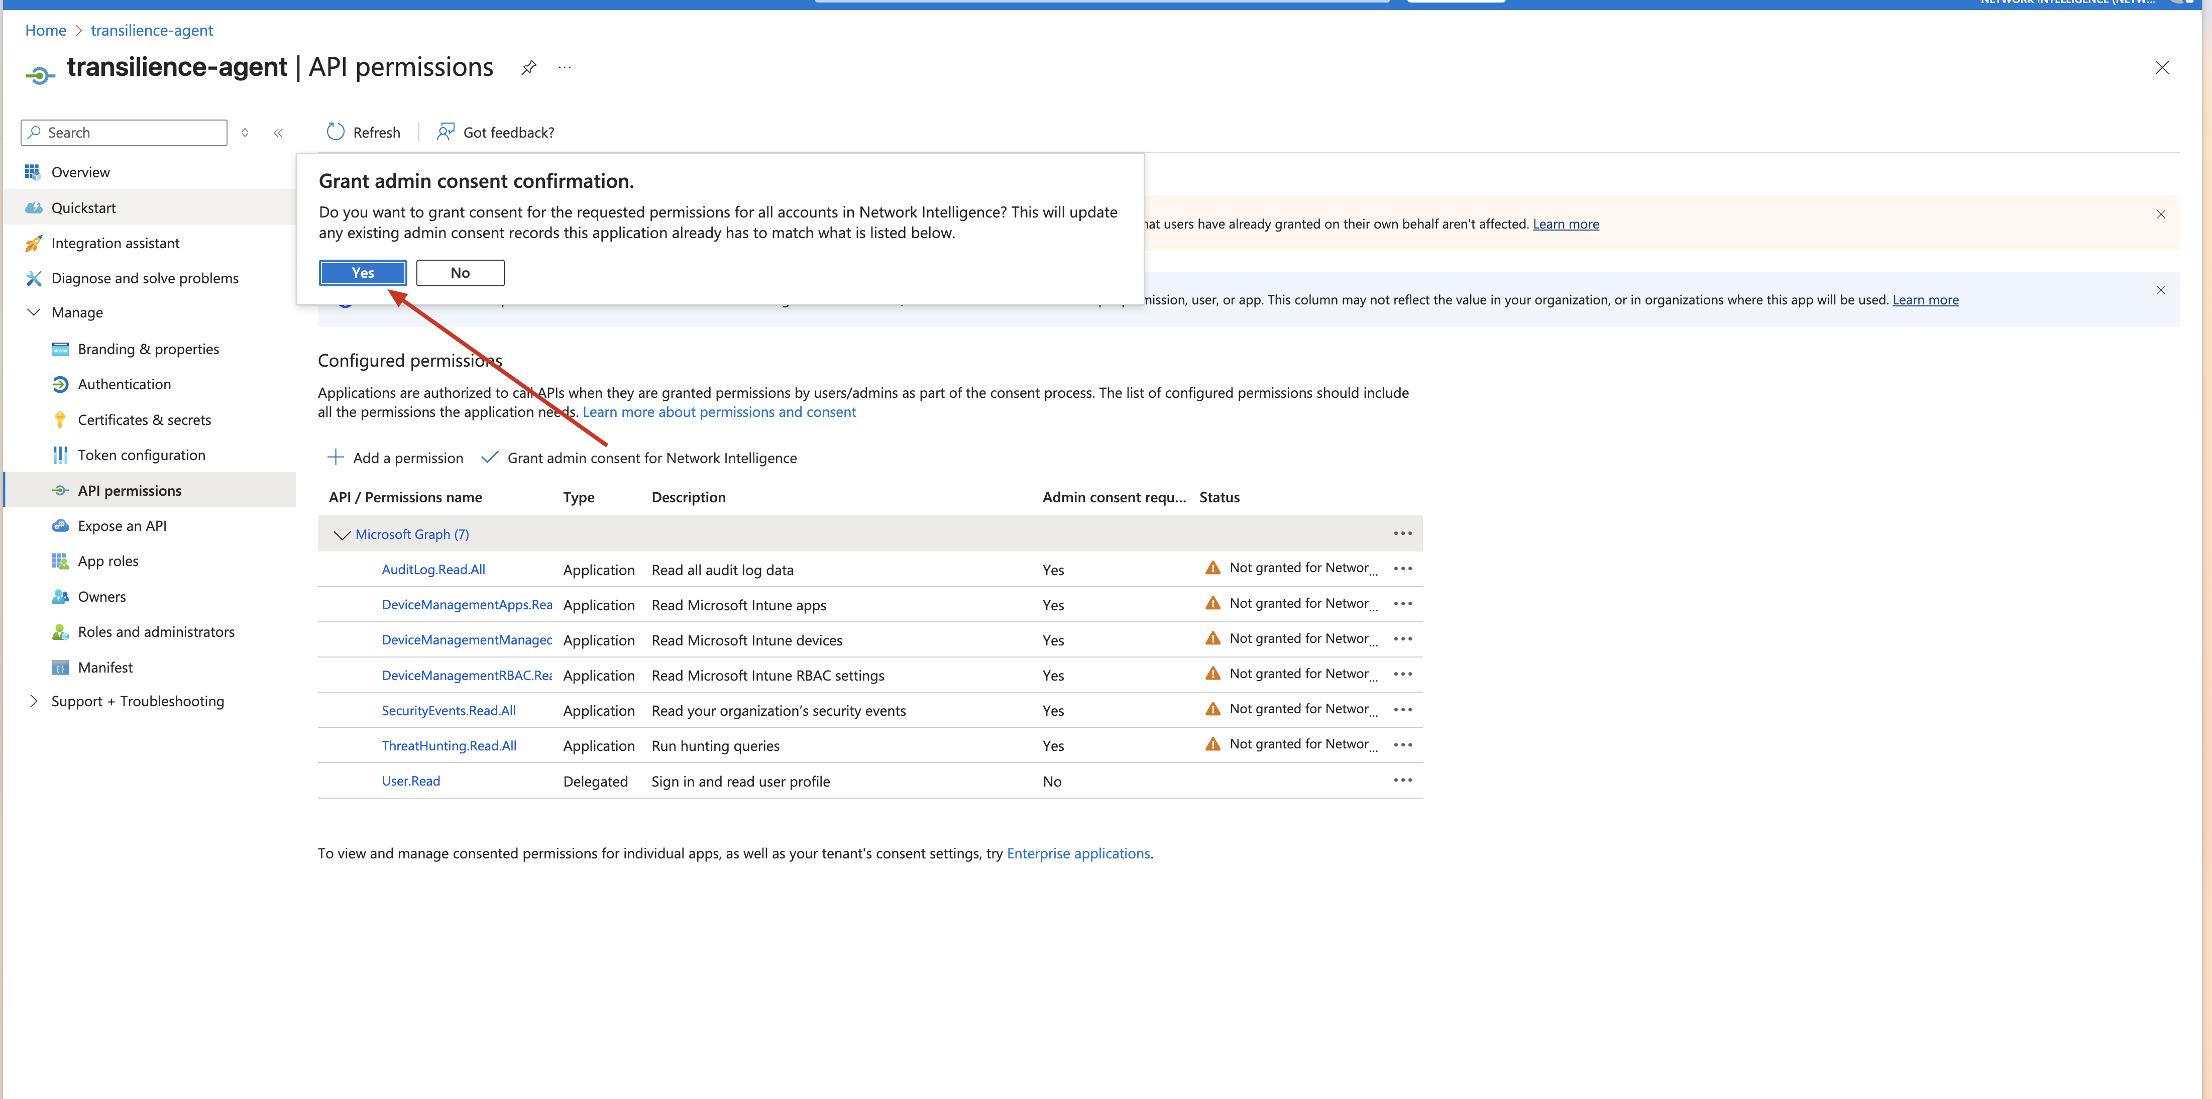Image resolution: width=2212 pixels, height=1099 pixels.
Task: Dismiss the blue info banner
Action: tap(2160, 290)
